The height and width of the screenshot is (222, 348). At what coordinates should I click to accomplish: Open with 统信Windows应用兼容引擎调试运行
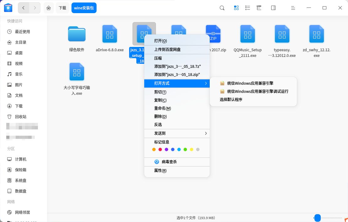253,91
